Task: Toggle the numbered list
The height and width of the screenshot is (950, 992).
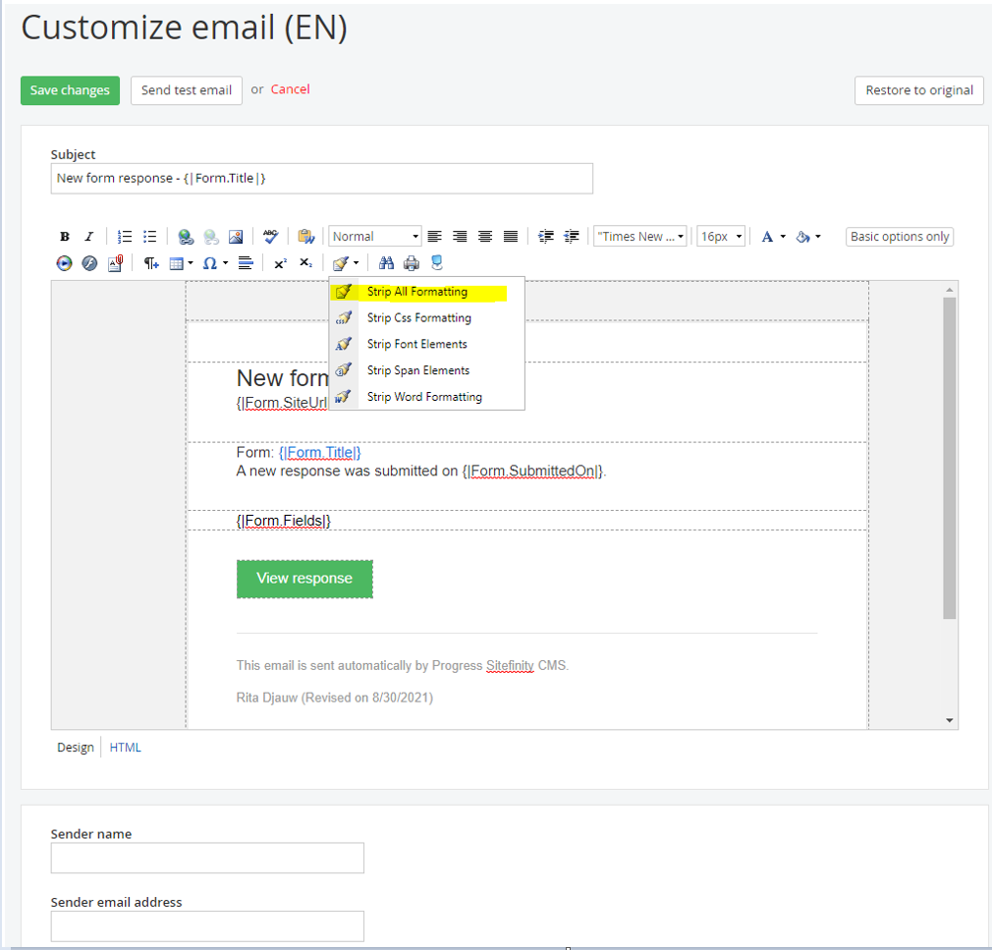Action: [x=124, y=236]
